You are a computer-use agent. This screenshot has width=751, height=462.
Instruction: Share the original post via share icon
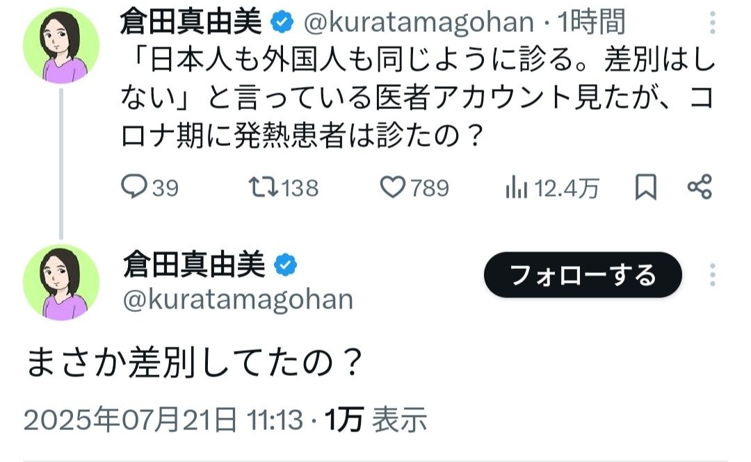[698, 187]
